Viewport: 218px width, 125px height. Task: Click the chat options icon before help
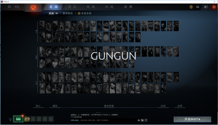(x=142, y=120)
